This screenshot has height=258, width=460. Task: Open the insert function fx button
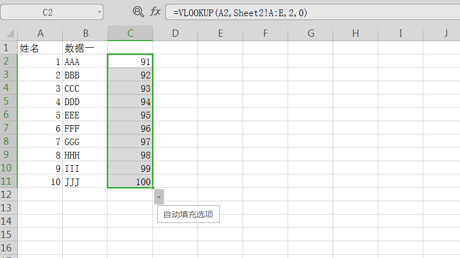pyautogui.click(x=155, y=12)
